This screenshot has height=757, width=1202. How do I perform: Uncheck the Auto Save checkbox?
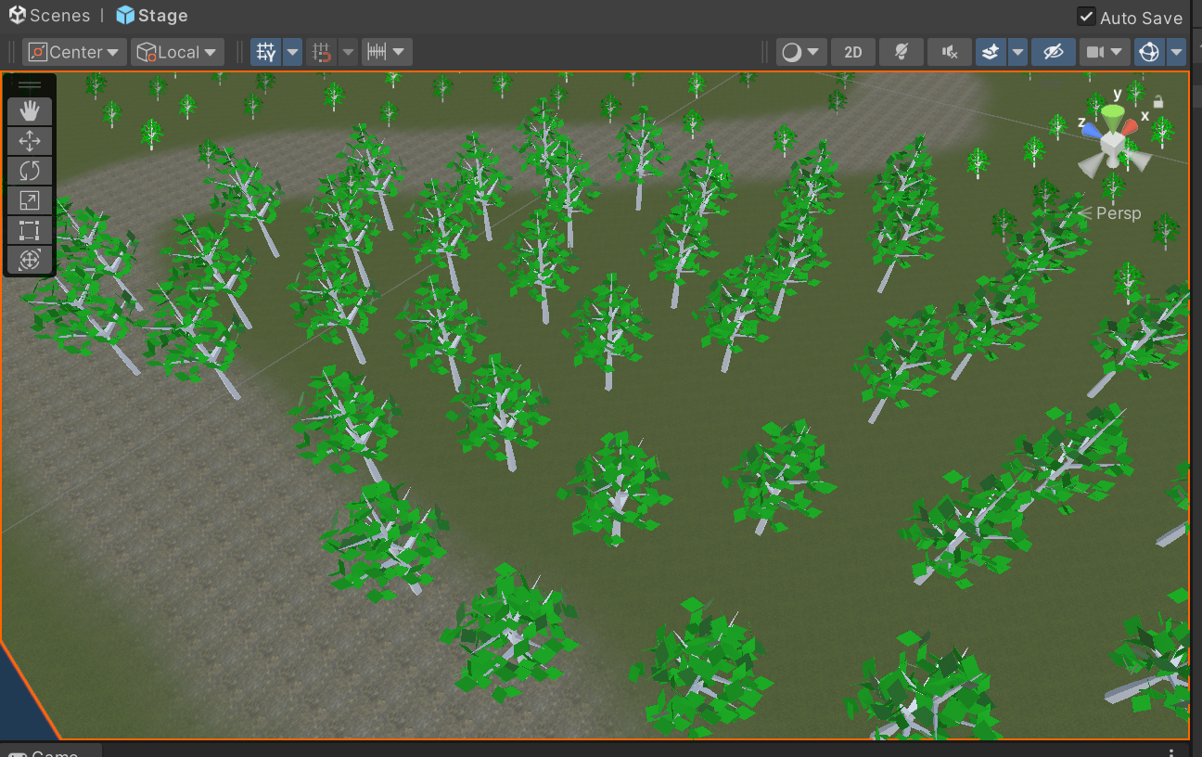[x=1086, y=17]
